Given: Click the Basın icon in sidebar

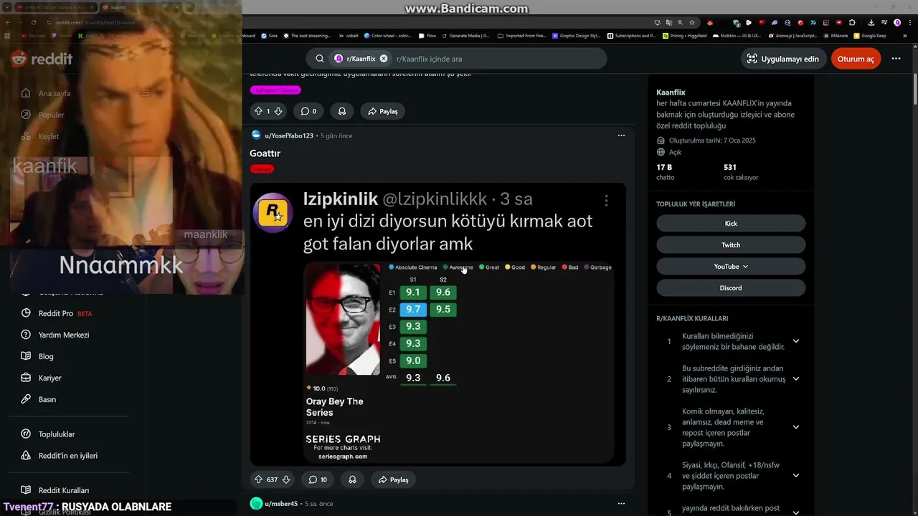Looking at the screenshot, I should click(26, 399).
